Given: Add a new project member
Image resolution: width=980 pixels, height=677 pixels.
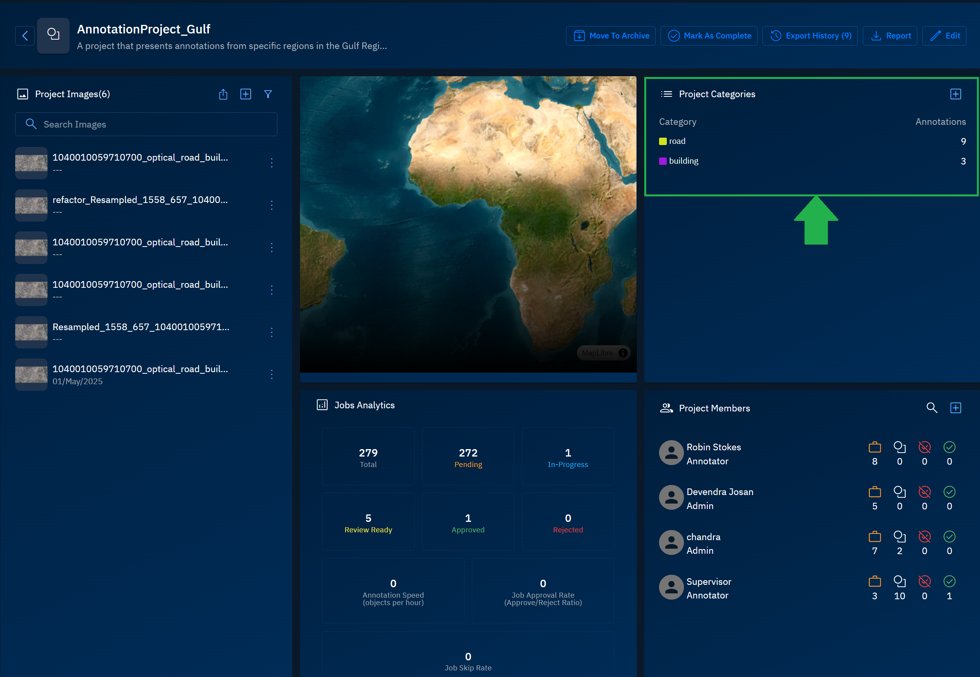Looking at the screenshot, I should click(x=955, y=408).
